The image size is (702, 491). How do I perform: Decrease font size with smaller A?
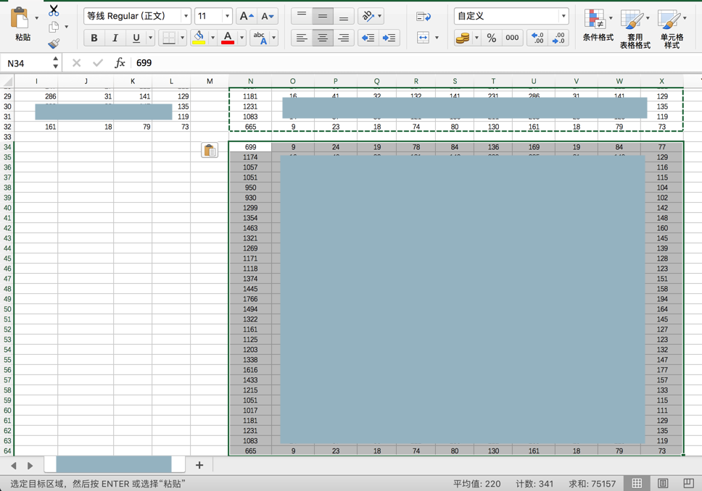click(268, 16)
